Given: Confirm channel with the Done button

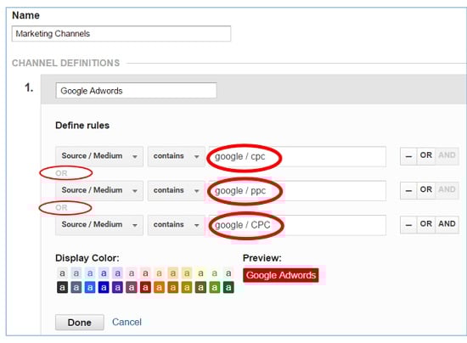Looking at the screenshot, I should 80,323.
